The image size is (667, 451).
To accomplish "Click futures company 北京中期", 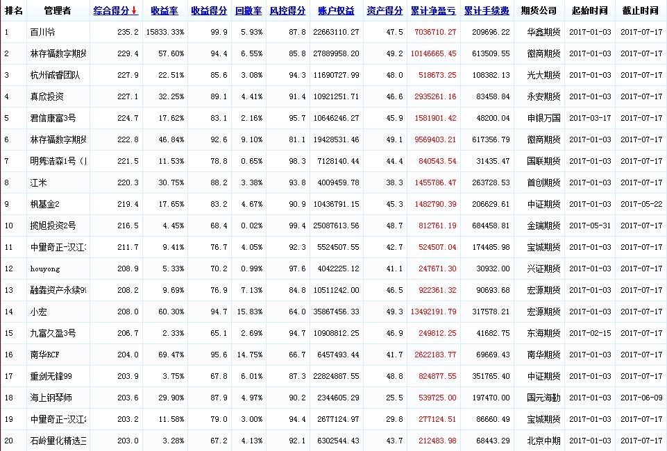I will click(543, 441).
